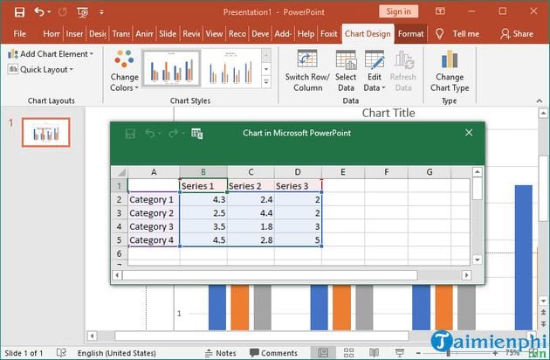Click English (United States) language indicator
Viewport: 550px width, 360px height.
pyautogui.click(x=117, y=353)
